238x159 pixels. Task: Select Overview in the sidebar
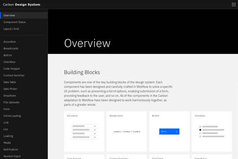point(24,15)
